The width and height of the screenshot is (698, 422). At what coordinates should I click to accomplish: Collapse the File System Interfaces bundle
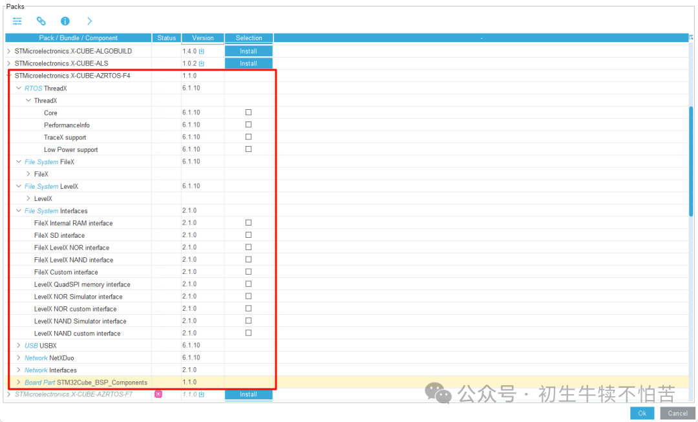[19, 211]
